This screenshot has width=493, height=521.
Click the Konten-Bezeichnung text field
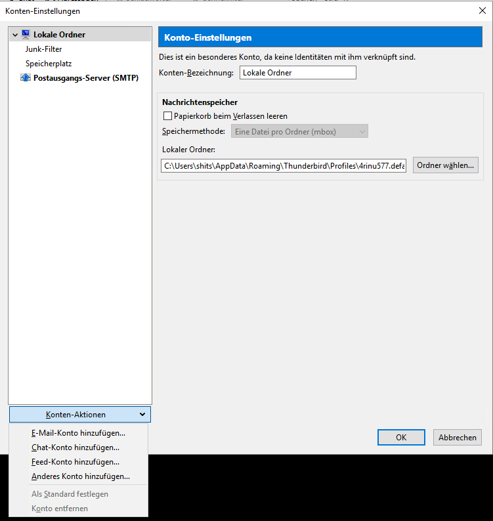click(x=298, y=73)
